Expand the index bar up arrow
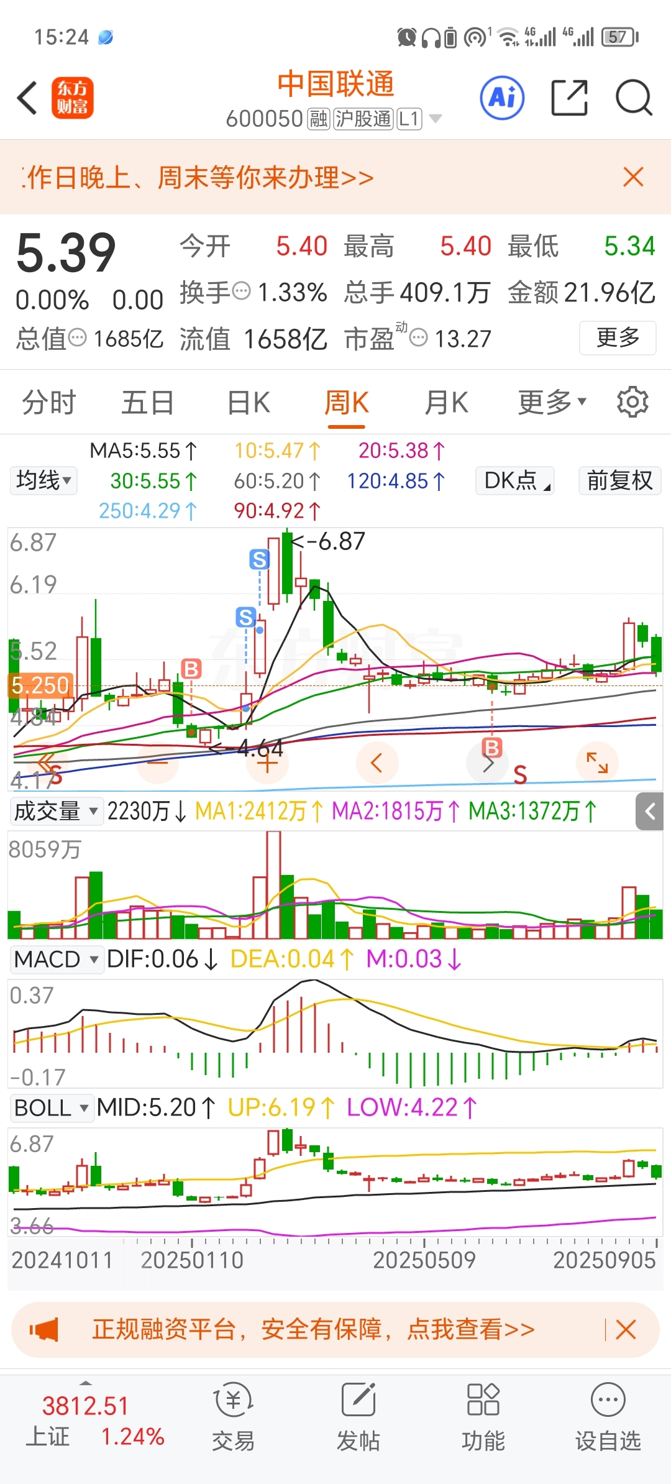Viewport: 671px width, 1484px height. tap(86, 1382)
